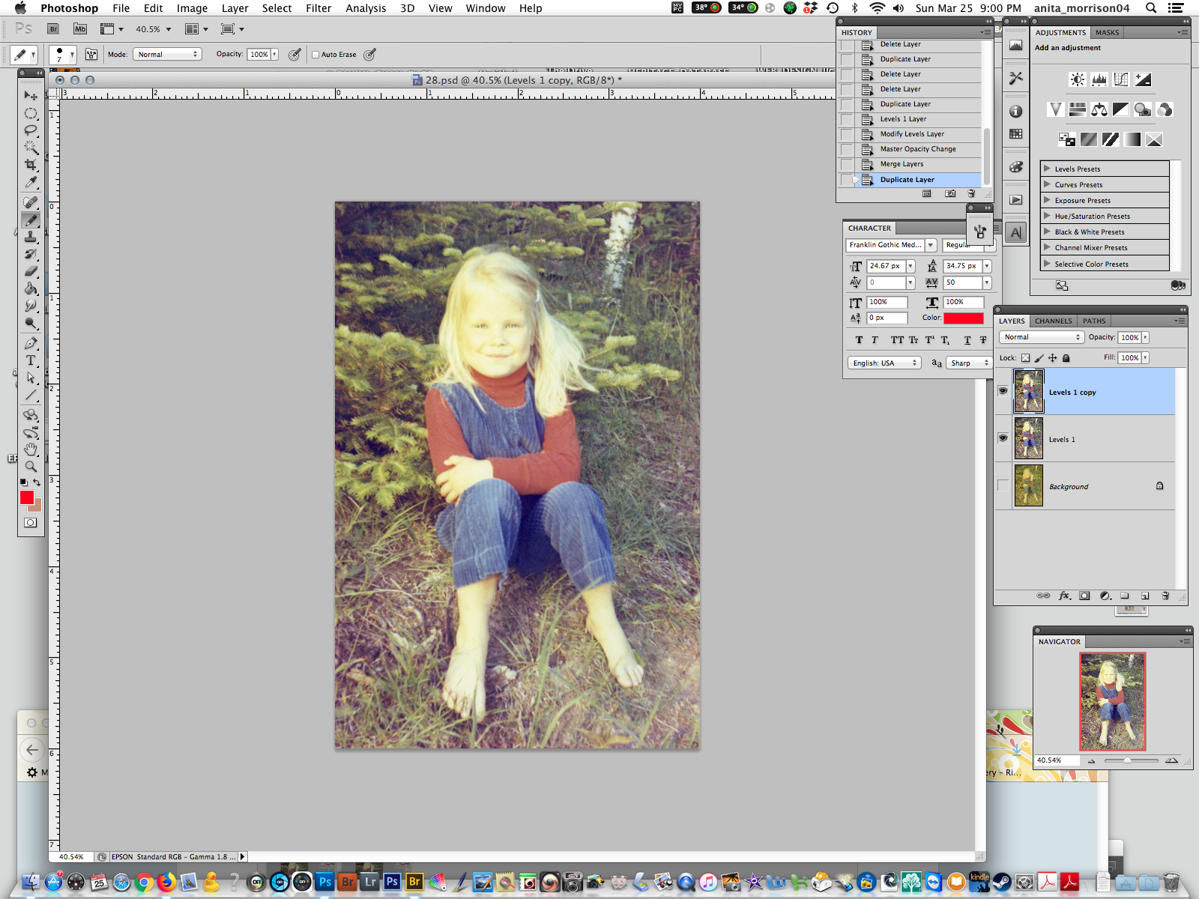
Task: Select the Magic Wand tool
Action: (31, 148)
